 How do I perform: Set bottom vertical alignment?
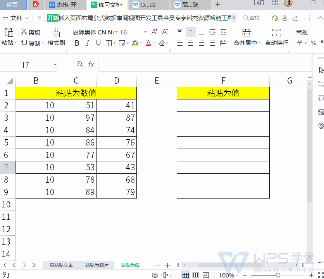click(x=202, y=32)
